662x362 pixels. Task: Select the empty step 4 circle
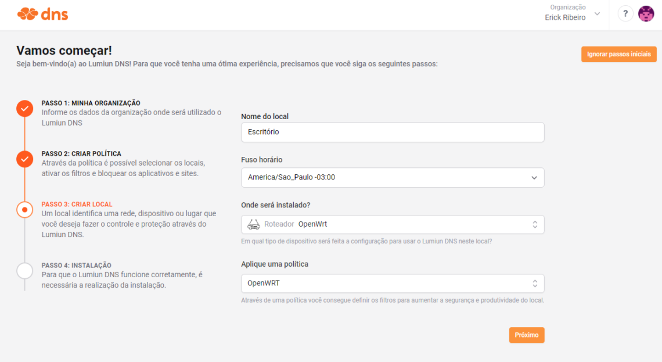pos(25,271)
